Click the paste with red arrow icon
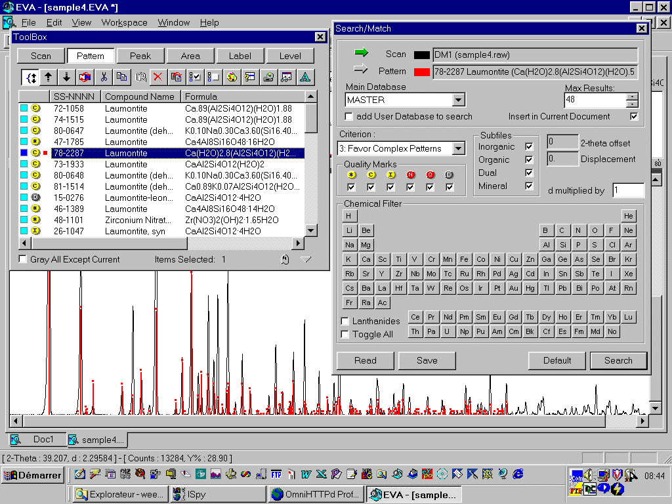 (177, 77)
